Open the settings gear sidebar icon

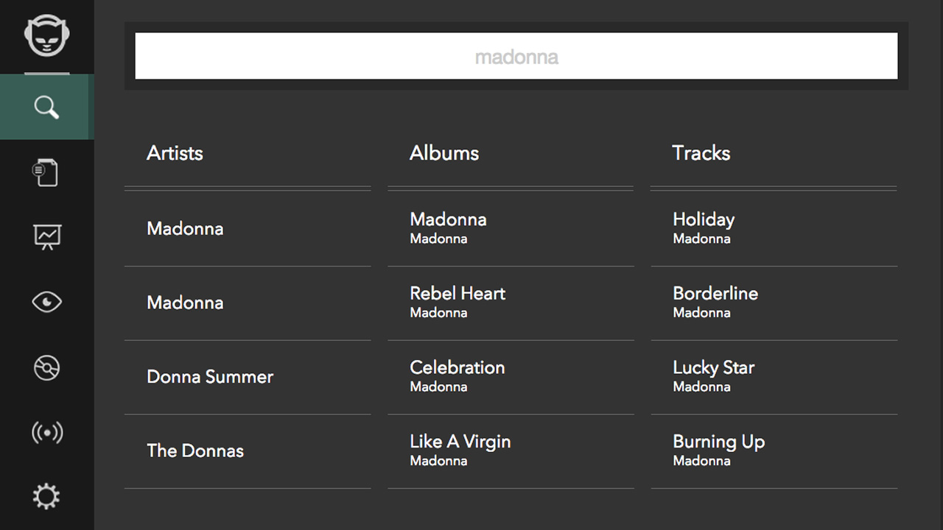(46, 496)
